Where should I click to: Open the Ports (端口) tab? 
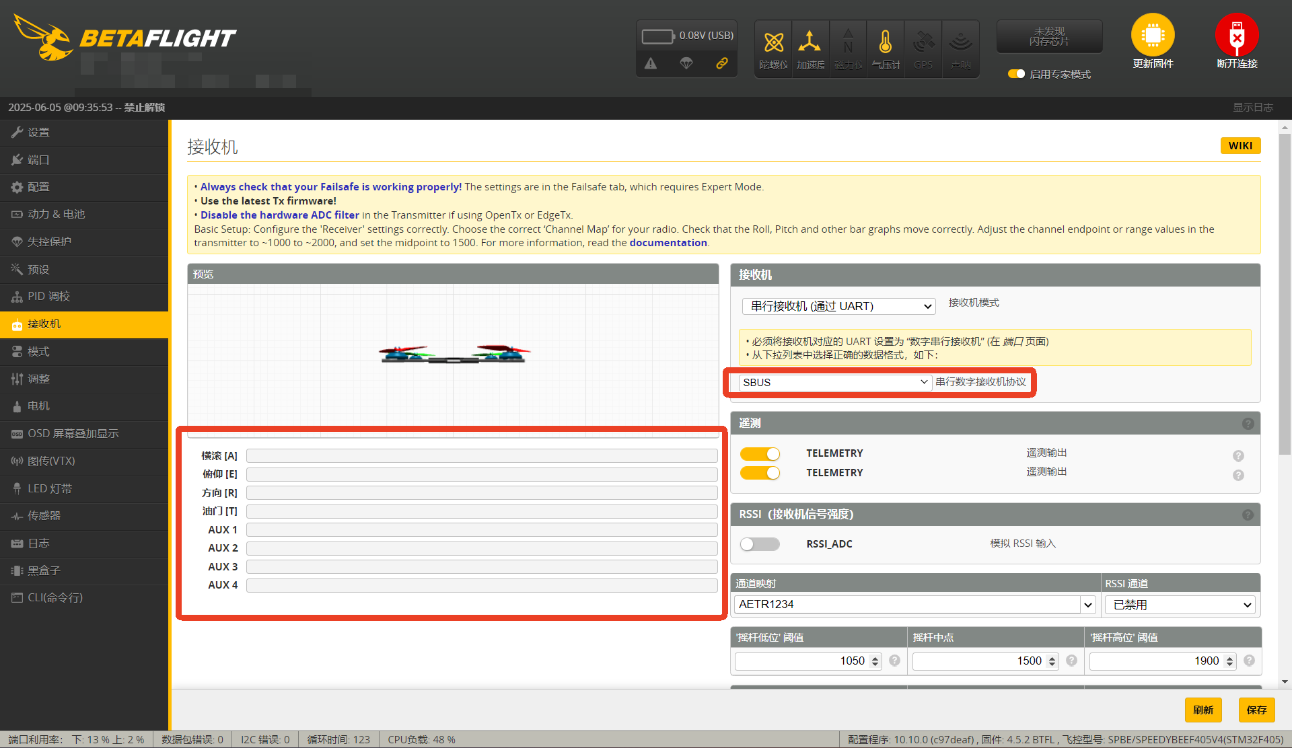tap(84, 160)
